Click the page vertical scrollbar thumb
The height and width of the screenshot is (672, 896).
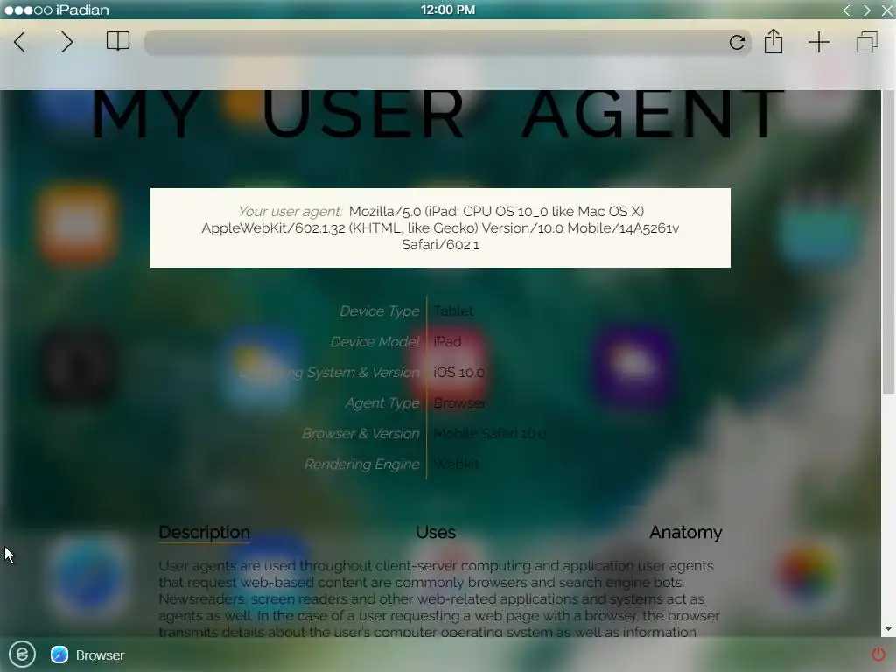888,241
